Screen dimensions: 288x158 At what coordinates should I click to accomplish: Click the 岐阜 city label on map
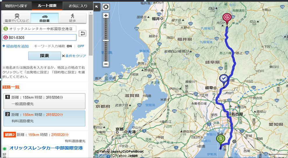click(209, 88)
